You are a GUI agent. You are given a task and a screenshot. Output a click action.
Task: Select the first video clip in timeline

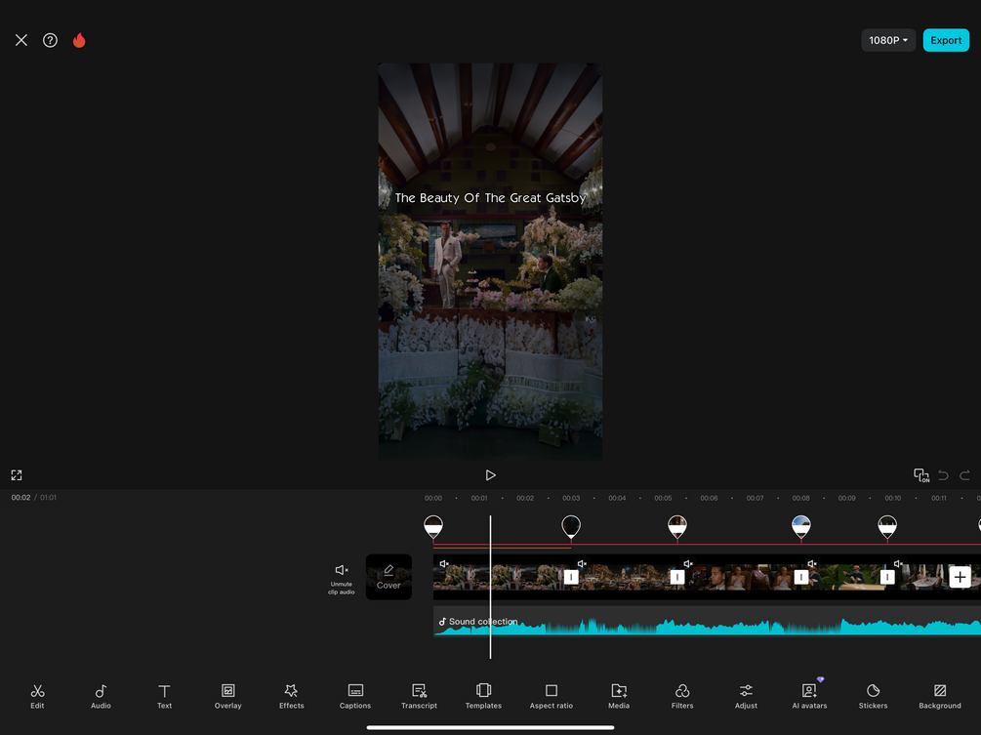pos(503,577)
